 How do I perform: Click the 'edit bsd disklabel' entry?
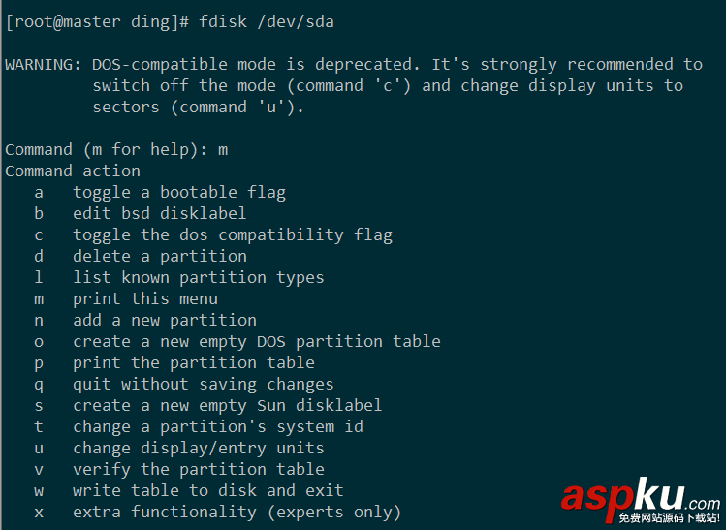pyautogui.click(x=160, y=213)
